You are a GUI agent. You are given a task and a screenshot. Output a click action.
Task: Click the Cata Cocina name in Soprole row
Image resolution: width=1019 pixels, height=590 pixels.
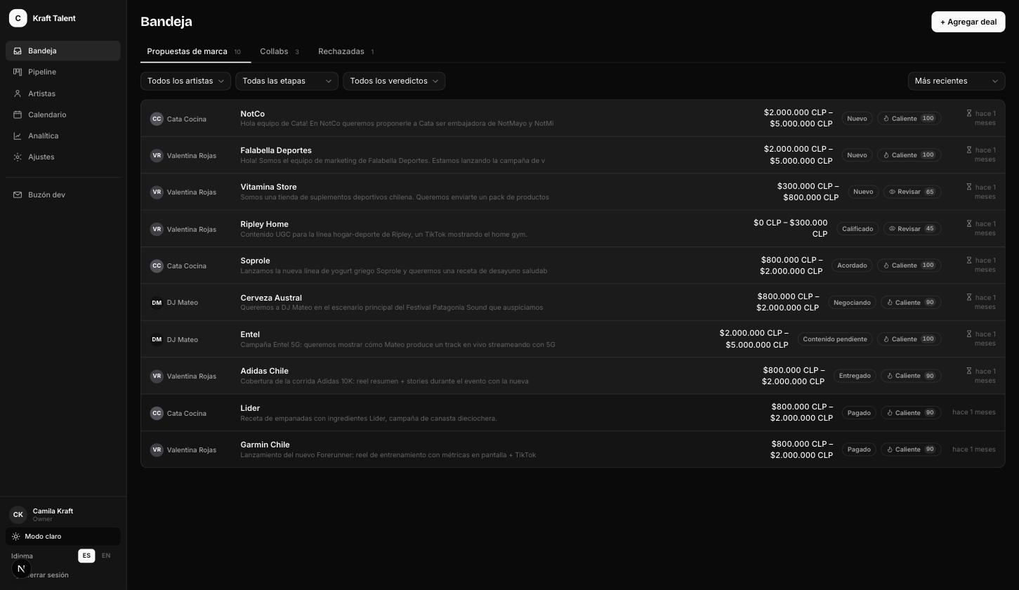tap(187, 265)
